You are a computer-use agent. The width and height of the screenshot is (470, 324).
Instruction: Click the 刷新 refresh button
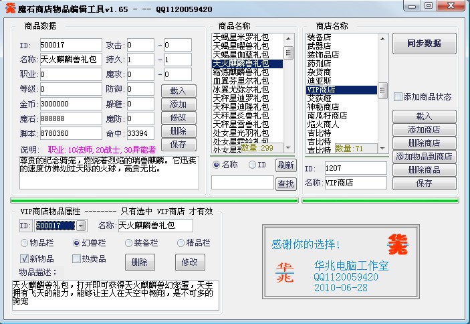coord(285,165)
